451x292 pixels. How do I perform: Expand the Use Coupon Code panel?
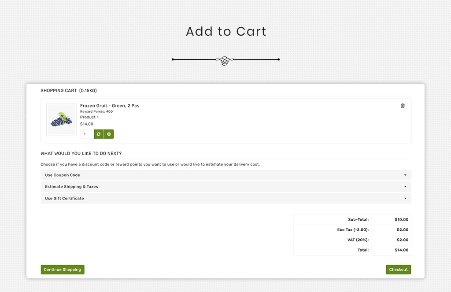click(x=63, y=175)
